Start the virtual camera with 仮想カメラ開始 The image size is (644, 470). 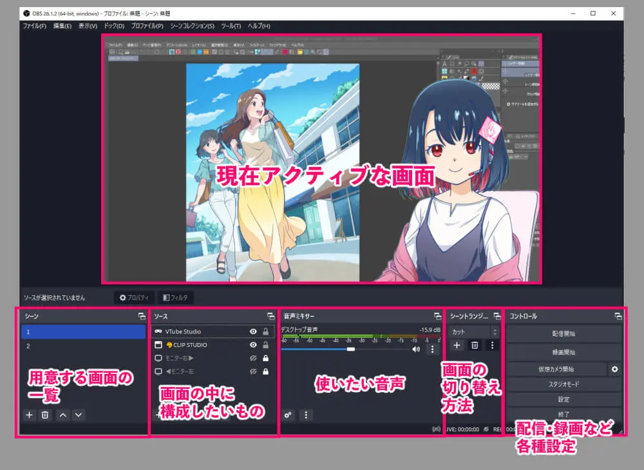pos(556,369)
